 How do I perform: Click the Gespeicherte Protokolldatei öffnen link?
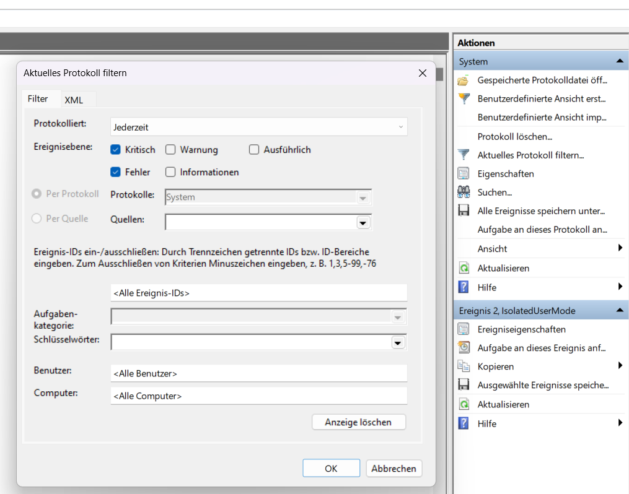coord(542,80)
